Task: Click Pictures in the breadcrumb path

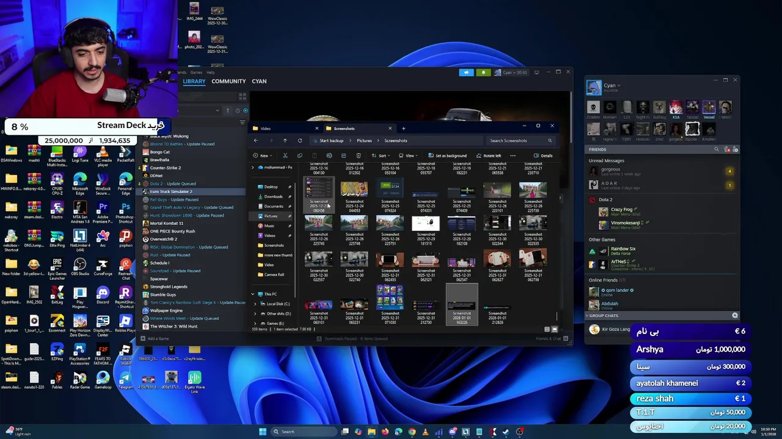Action: (x=364, y=140)
